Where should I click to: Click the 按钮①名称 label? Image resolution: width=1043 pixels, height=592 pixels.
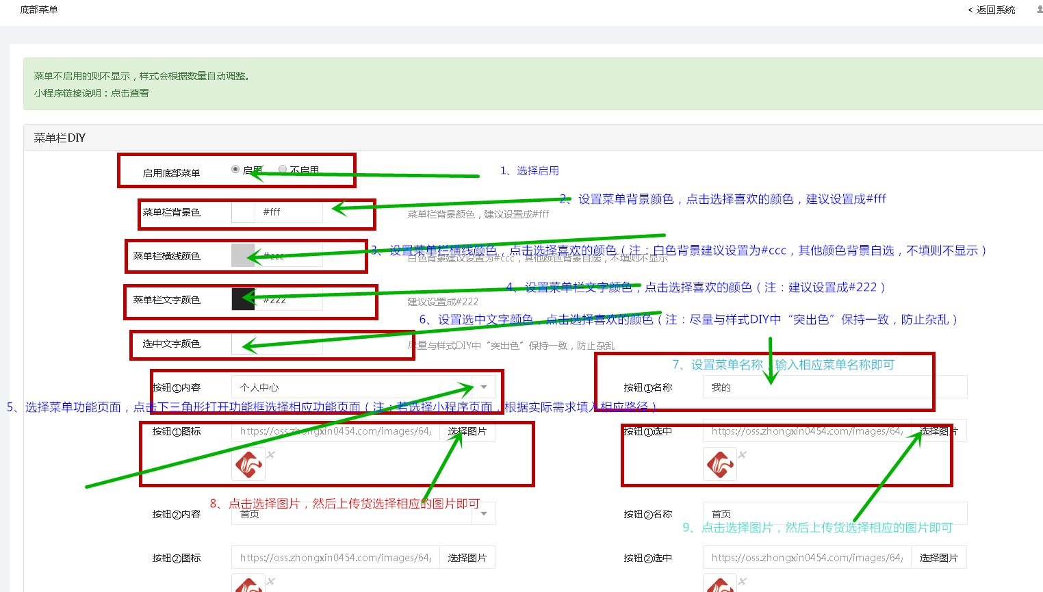[648, 387]
